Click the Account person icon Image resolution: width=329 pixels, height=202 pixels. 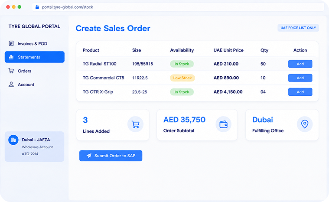click(11, 85)
